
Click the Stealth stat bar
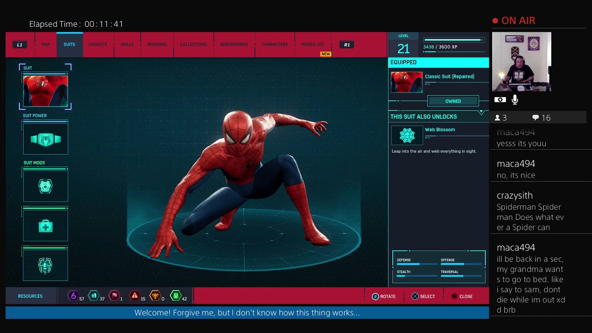pos(416,276)
